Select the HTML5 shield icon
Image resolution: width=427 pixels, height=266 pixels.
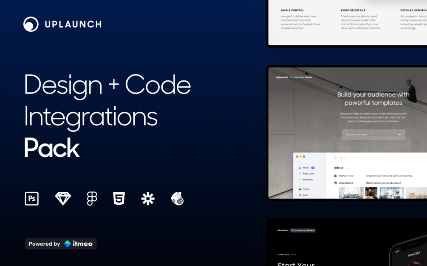click(119, 198)
